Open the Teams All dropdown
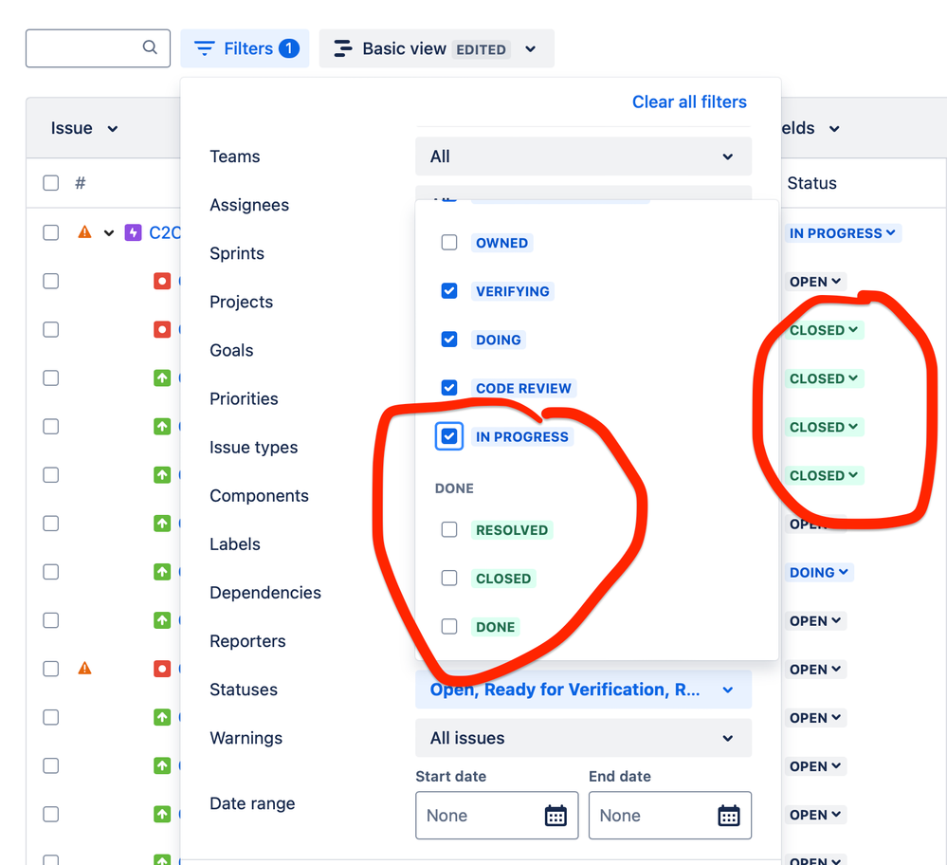This screenshot has width=947, height=865. pyautogui.click(x=583, y=156)
